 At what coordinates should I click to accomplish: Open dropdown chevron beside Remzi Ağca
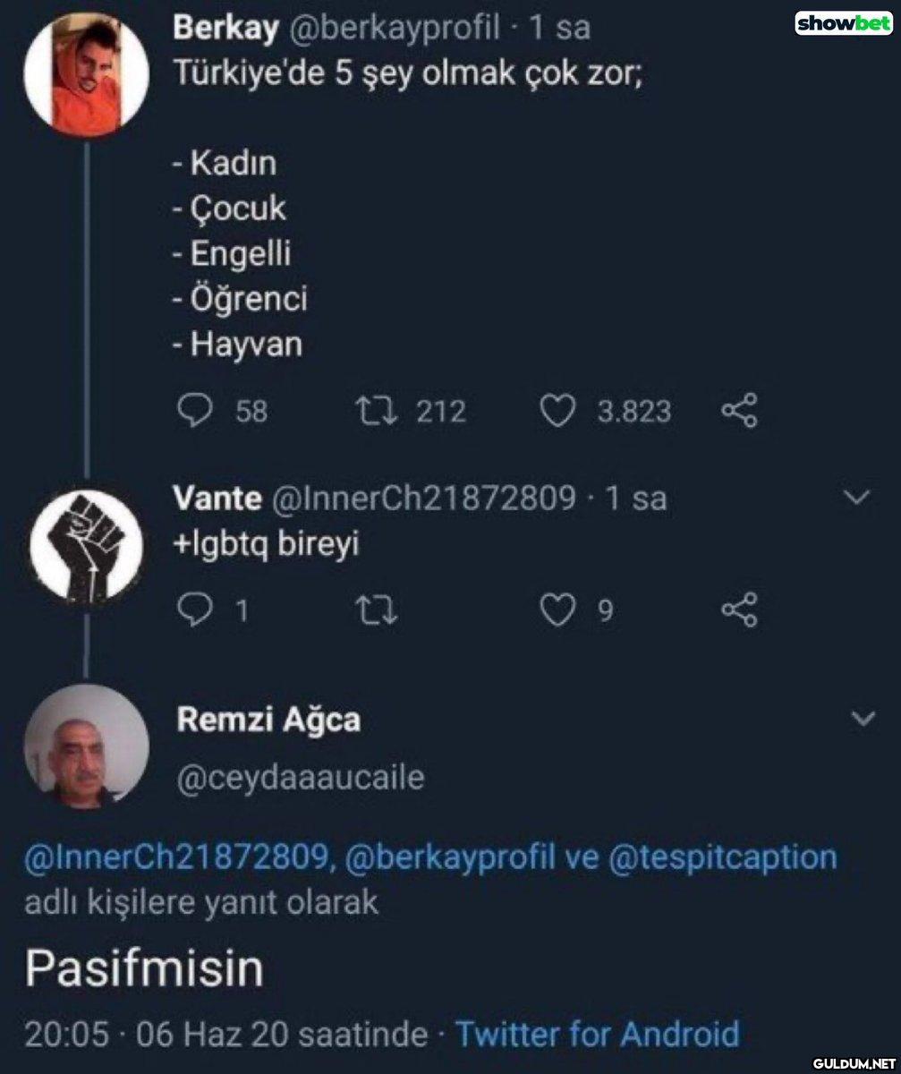click(863, 718)
